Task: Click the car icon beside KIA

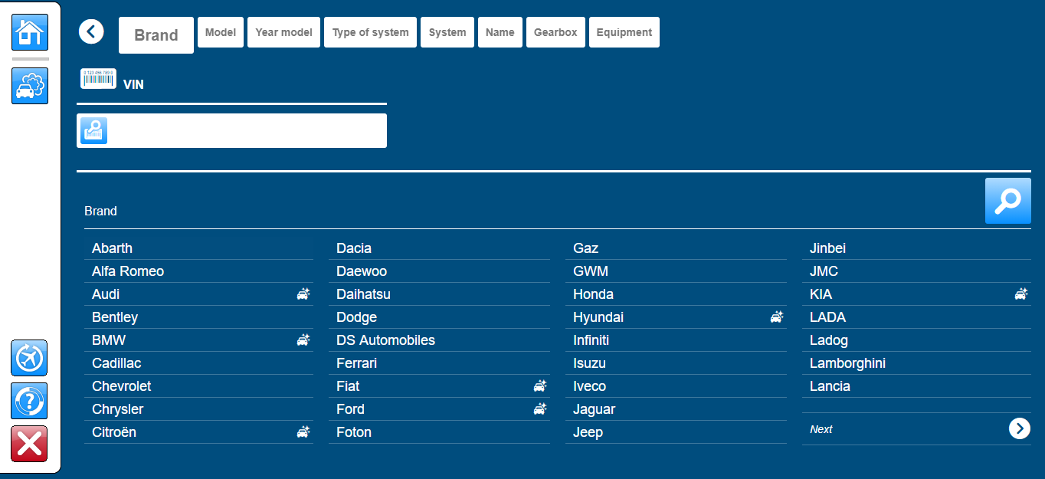Action: (1021, 294)
